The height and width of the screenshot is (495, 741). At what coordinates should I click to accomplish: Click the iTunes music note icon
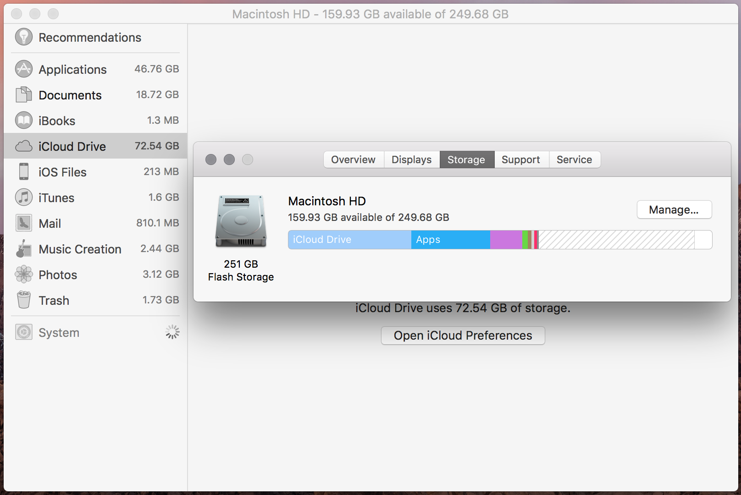pyautogui.click(x=24, y=198)
